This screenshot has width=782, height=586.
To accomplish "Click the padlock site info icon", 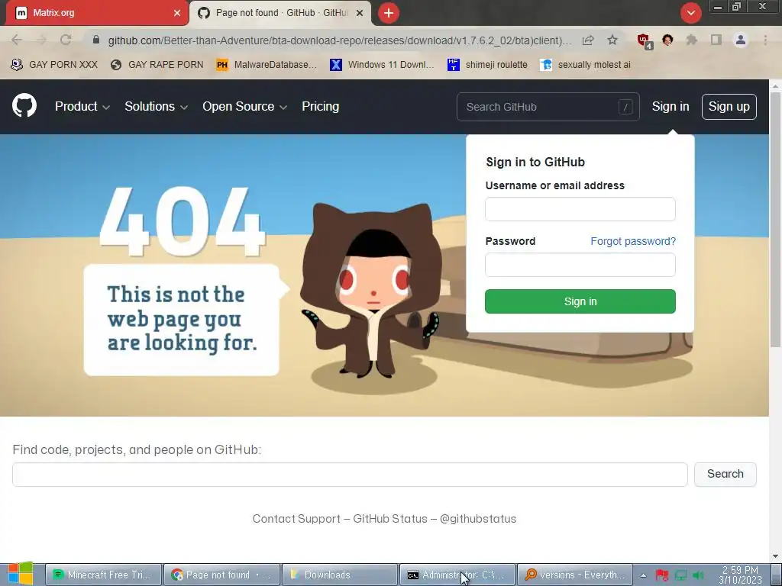I will 96,40.
